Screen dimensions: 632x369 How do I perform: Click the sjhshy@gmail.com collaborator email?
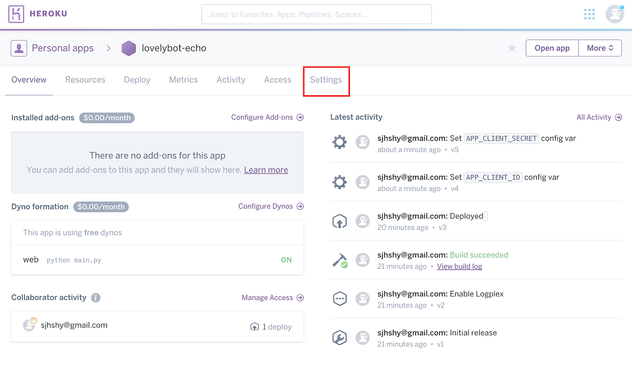click(74, 325)
